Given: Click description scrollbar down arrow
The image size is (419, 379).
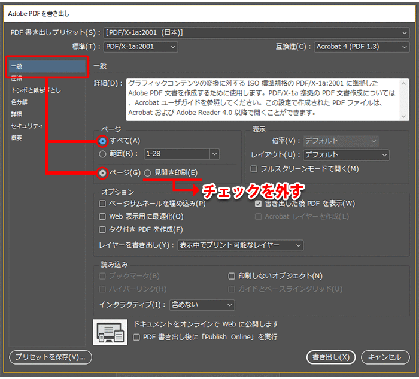Looking at the screenshot, I should click(x=404, y=116).
